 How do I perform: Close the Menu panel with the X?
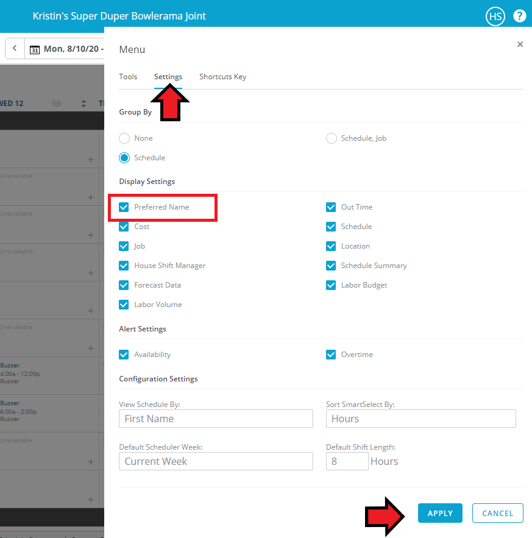520,44
